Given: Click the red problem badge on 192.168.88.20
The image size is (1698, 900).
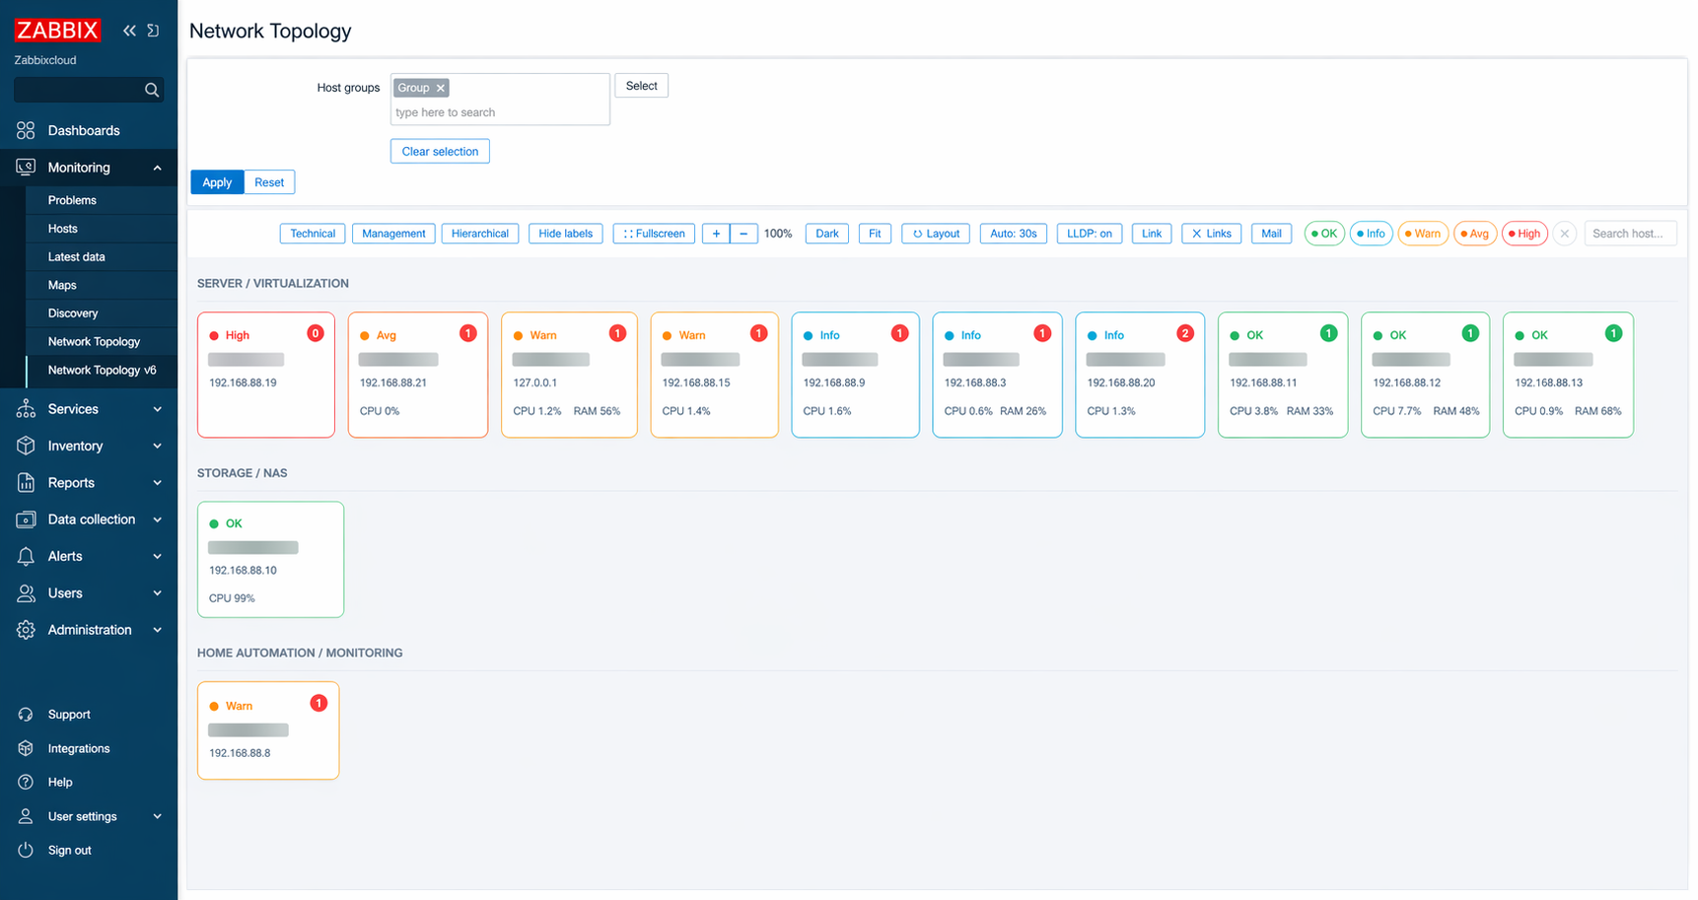Looking at the screenshot, I should [x=1185, y=334].
